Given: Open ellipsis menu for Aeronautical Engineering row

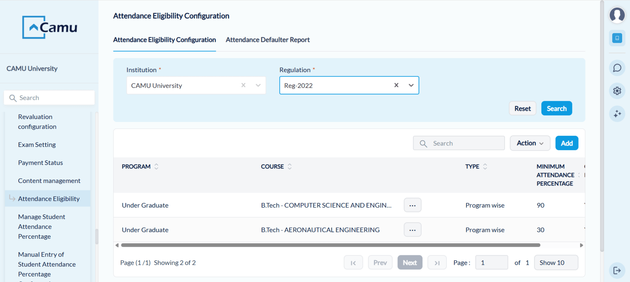Looking at the screenshot, I should (x=413, y=230).
